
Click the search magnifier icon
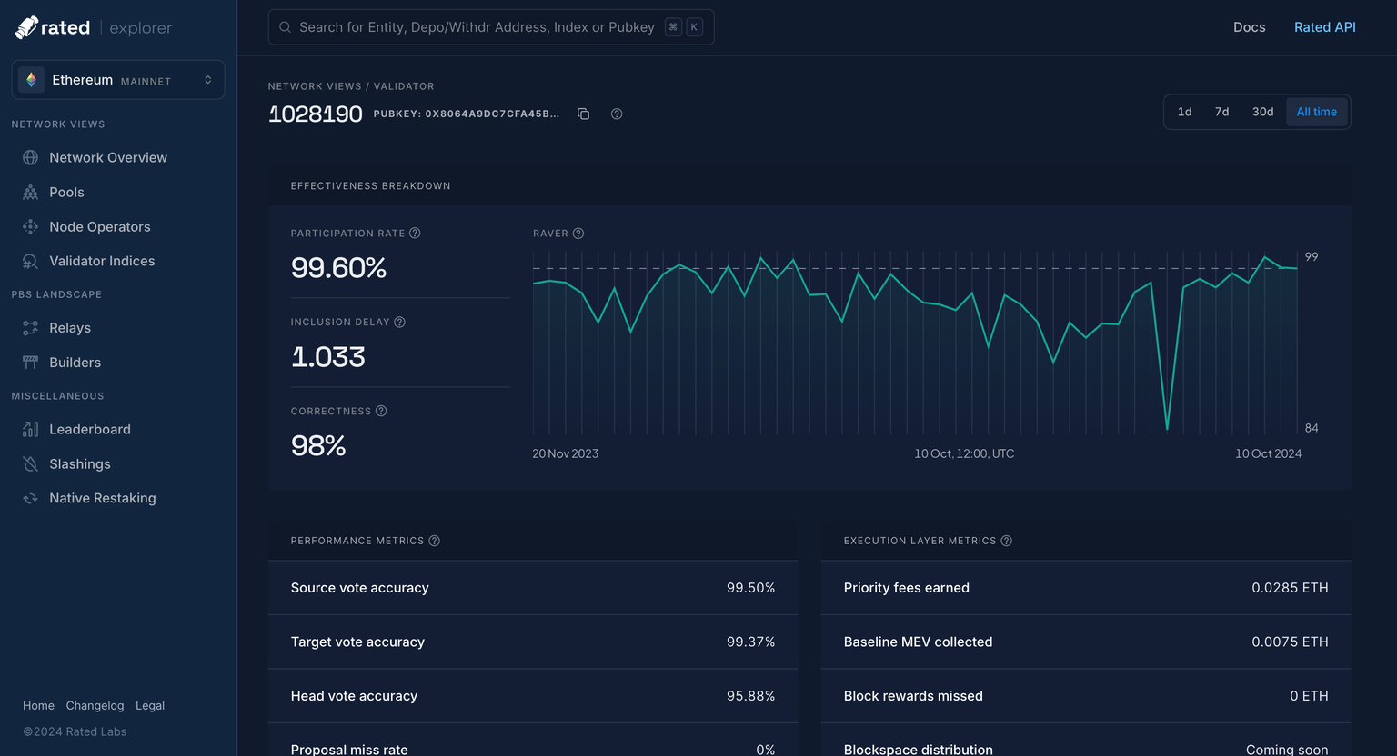click(x=285, y=27)
